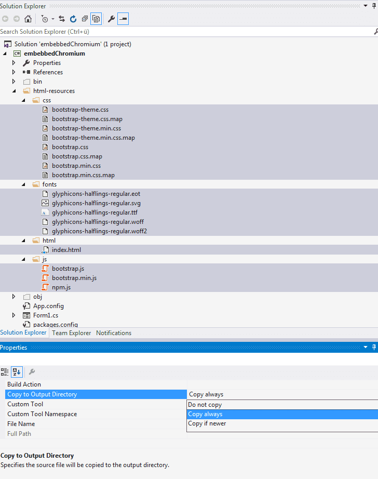The image size is (378, 479).
Task: Click the Home icon in Solution Explorer toolbar
Action: click(x=28, y=19)
